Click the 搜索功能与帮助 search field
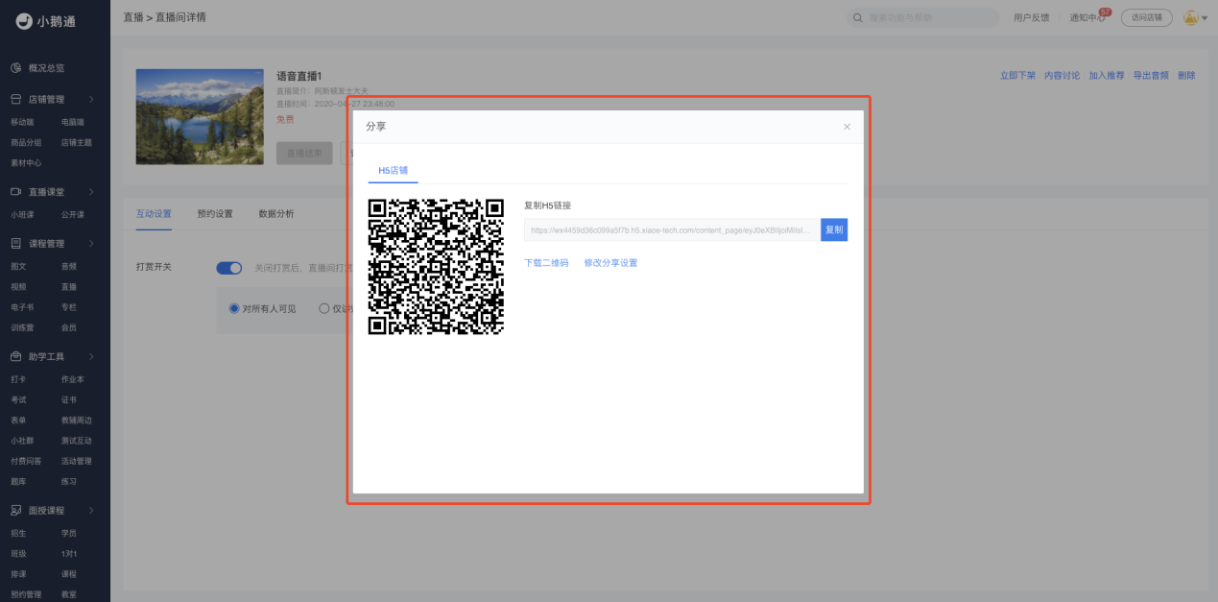The height and width of the screenshot is (602, 1218). tap(922, 17)
